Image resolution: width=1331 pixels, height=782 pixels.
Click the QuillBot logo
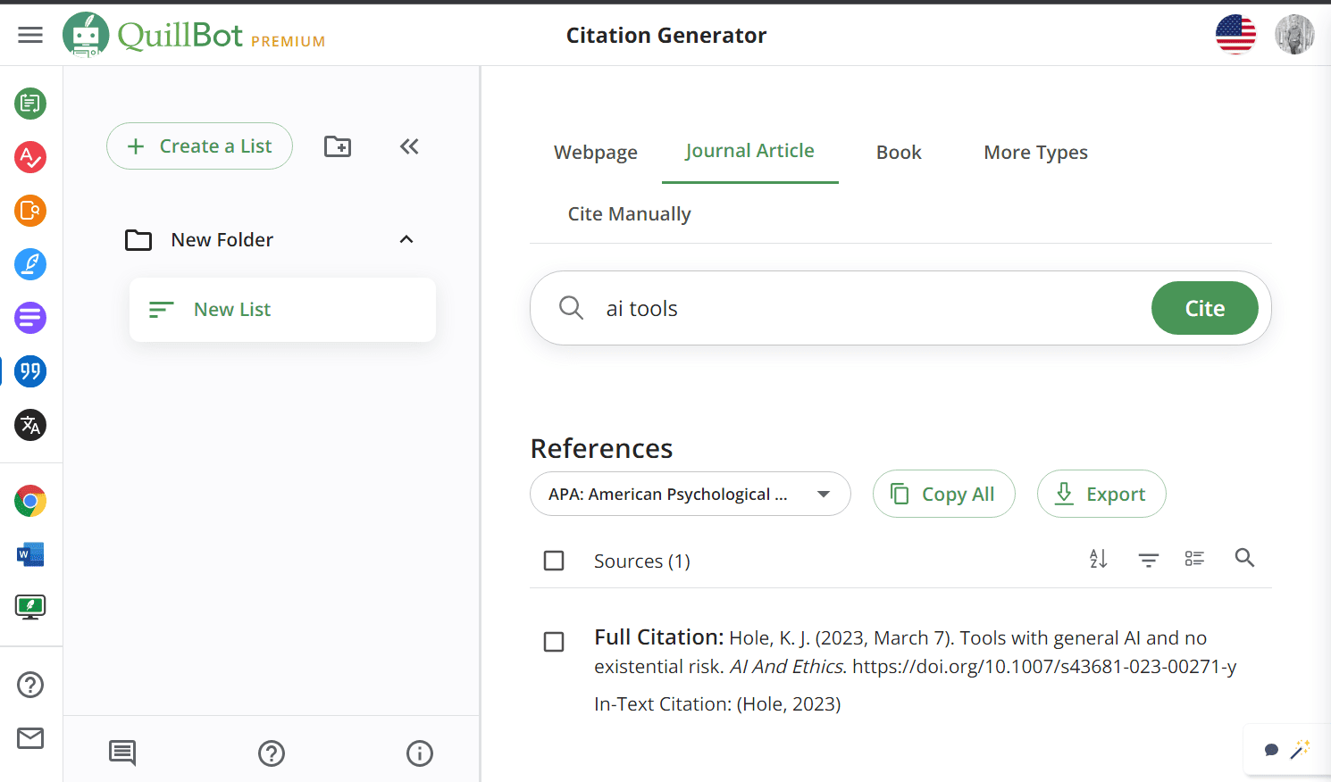pos(153,35)
